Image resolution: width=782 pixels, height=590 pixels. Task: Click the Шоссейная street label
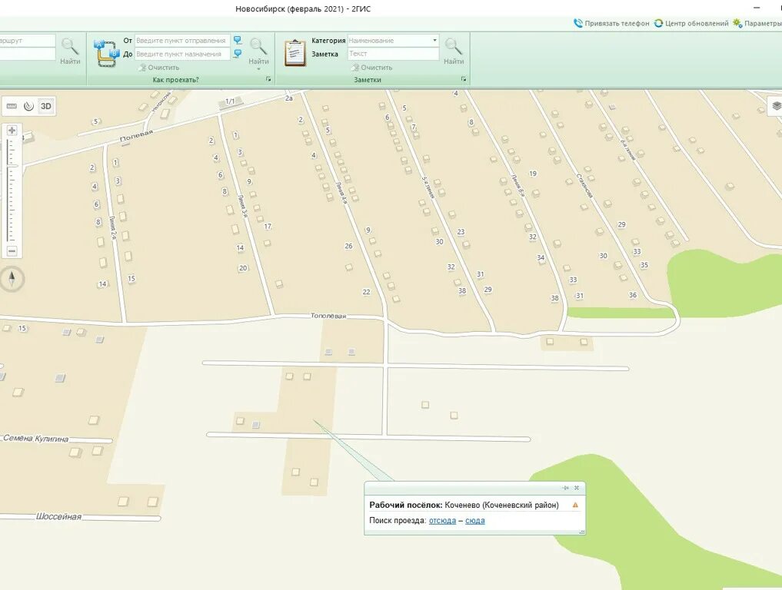58,517
